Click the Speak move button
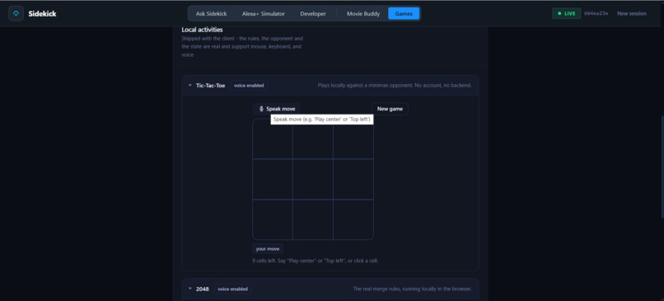The width and height of the screenshot is (664, 301). coord(277,109)
